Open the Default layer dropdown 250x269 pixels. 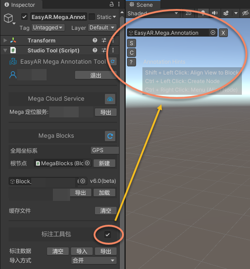[102, 28]
